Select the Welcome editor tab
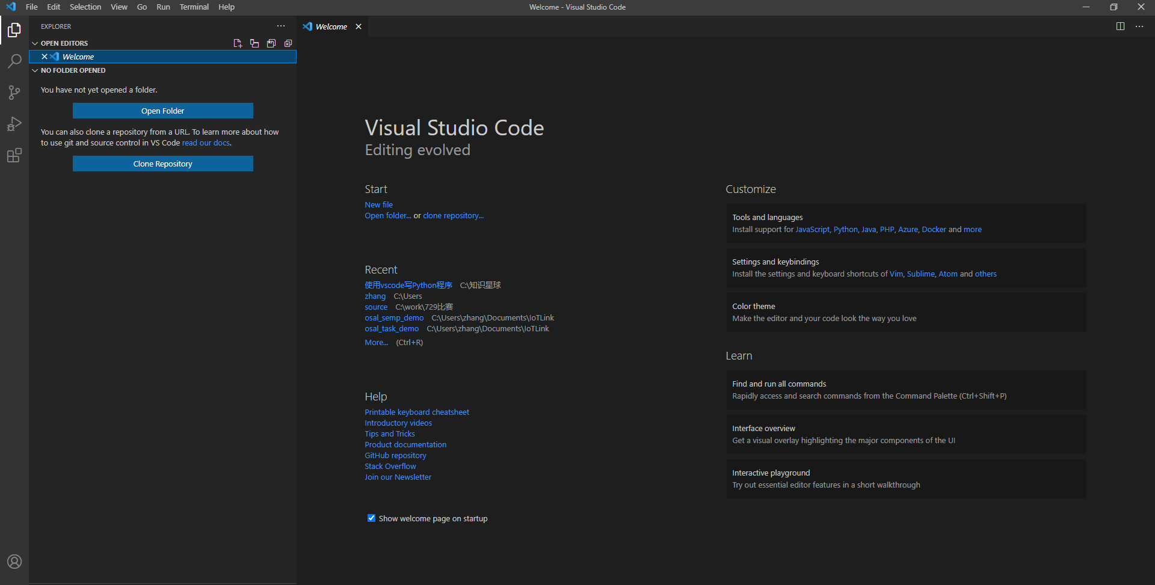 tap(331, 26)
